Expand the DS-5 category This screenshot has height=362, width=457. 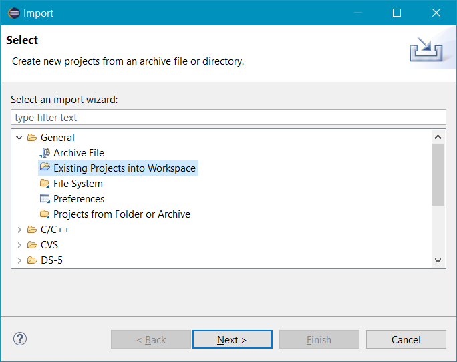(x=19, y=260)
